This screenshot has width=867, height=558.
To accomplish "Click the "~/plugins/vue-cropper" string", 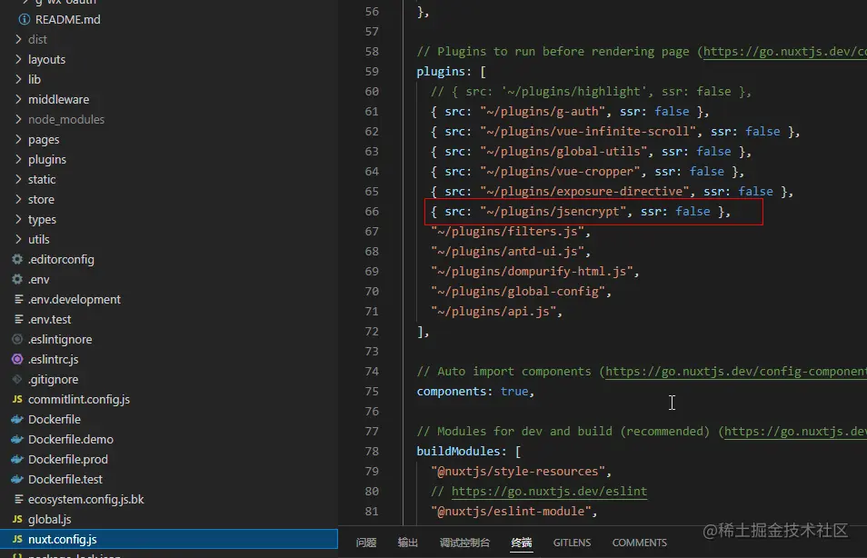I will coord(560,172).
